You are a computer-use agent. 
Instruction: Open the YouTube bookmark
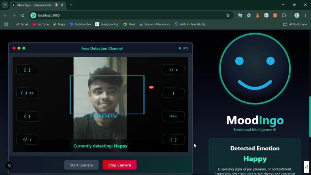click(x=40, y=24)
